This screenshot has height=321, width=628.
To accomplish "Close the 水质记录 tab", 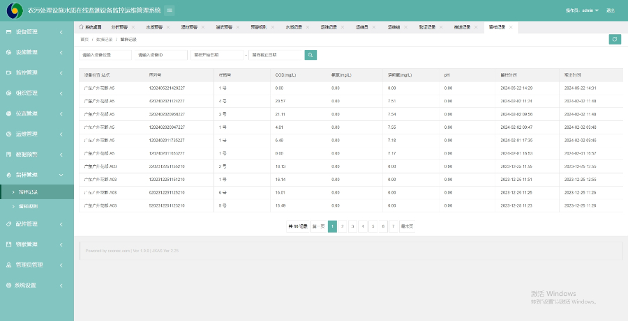I will coord(308,27).
